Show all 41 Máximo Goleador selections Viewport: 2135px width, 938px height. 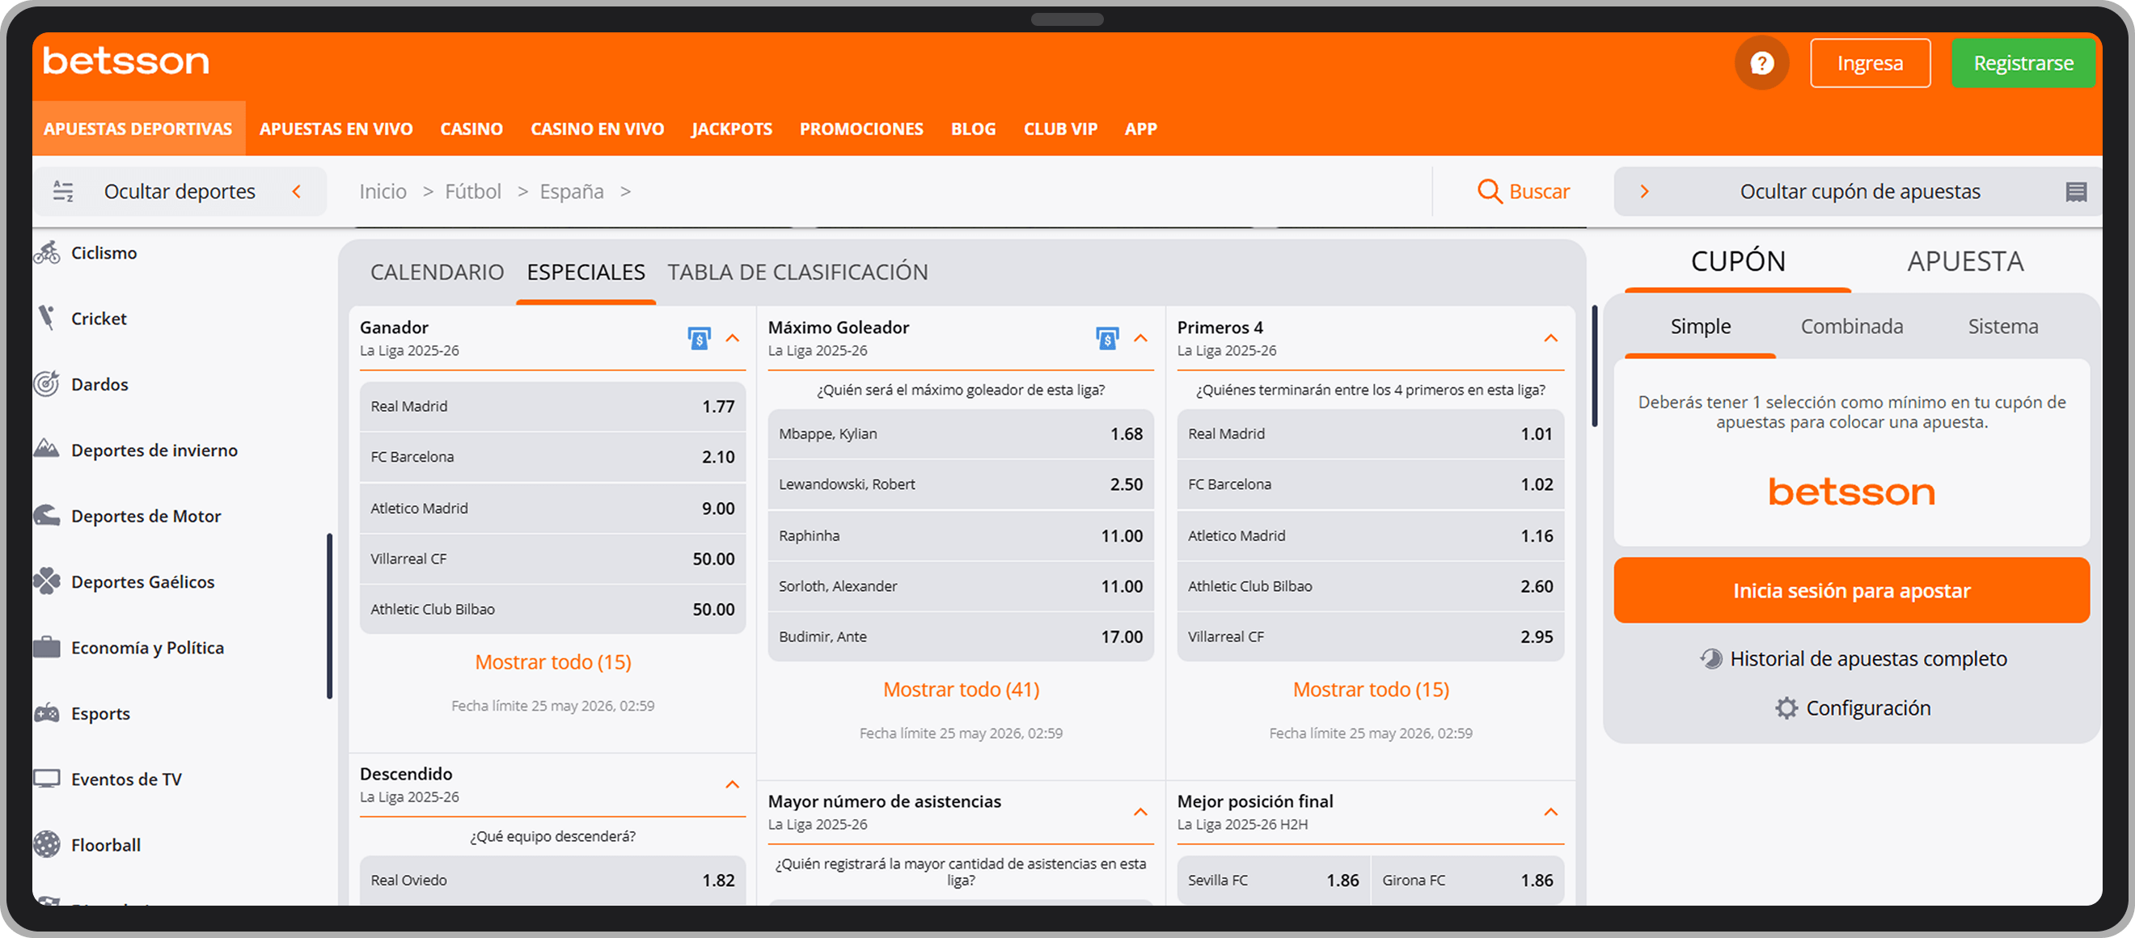[x=961, y=690]
